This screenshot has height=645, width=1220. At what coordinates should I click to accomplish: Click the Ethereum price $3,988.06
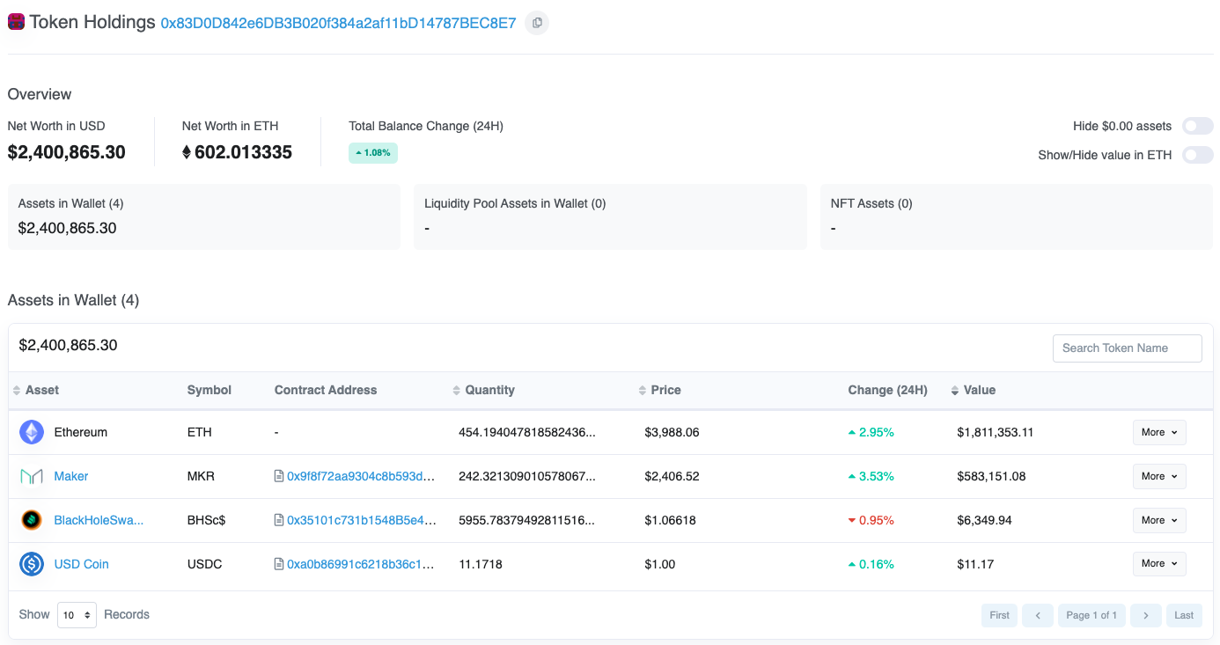pos(672,432)
